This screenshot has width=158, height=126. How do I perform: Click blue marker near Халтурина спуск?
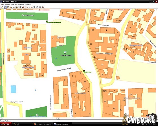[x=36, y=90]
